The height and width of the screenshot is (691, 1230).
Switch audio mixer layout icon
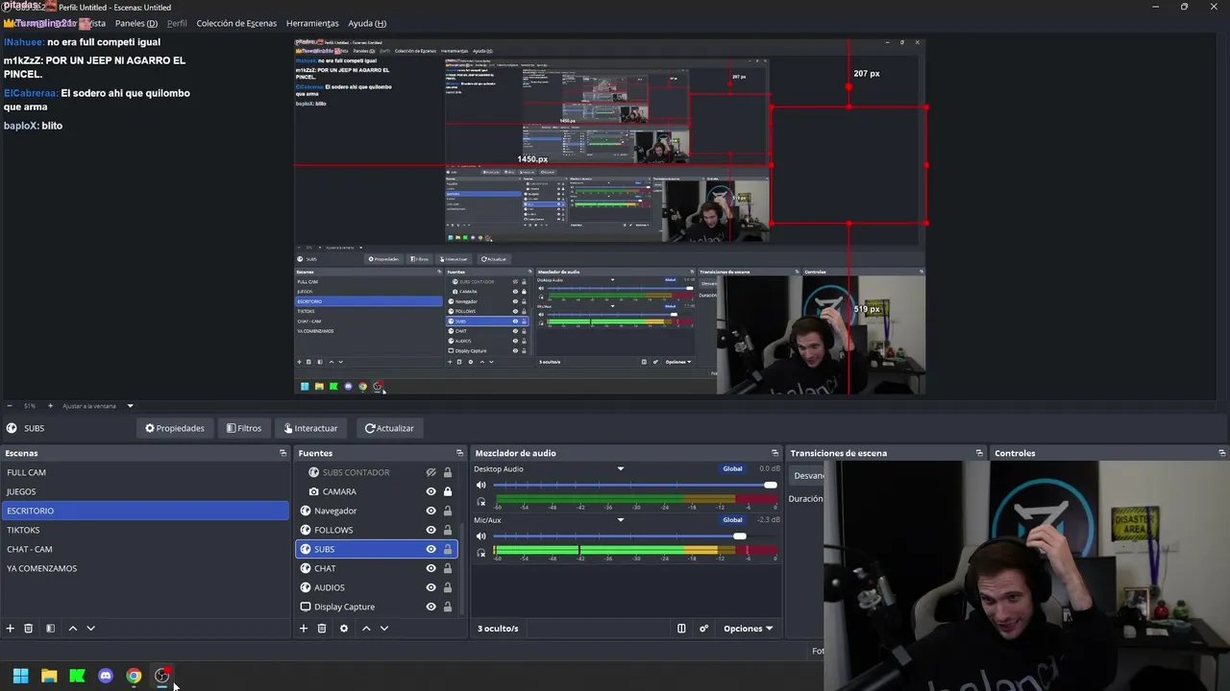(681, 629)
